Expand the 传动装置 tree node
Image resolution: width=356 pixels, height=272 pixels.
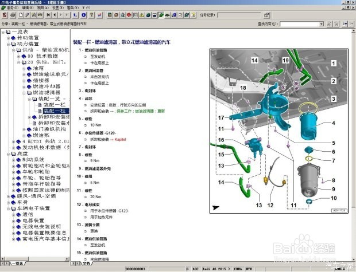point(9,38)
